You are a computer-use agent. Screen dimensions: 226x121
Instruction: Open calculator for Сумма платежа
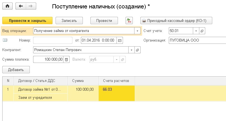(x=67, y=60)
